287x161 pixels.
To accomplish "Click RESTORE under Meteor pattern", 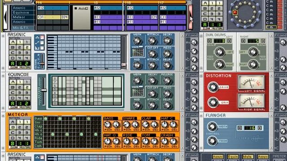I will (25, 147).
